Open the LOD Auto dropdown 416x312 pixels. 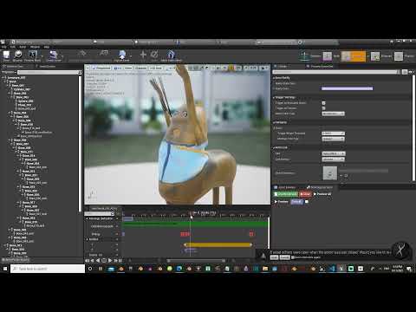pos(155,68)
